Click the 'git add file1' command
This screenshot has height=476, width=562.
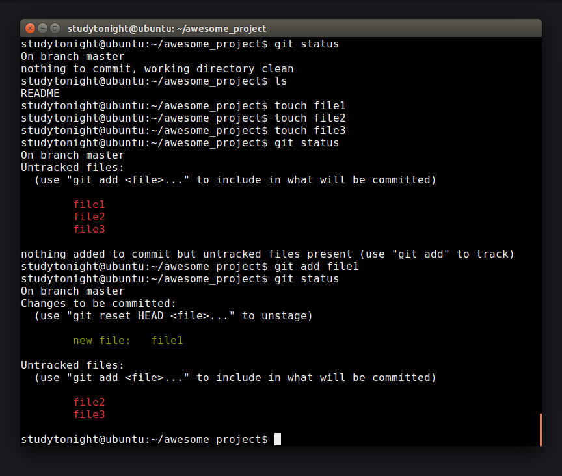(x=317, y=267)
